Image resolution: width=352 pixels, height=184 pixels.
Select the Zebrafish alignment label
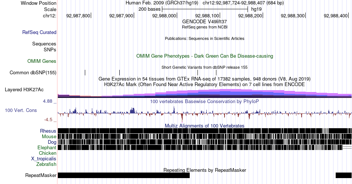(46, 164)
